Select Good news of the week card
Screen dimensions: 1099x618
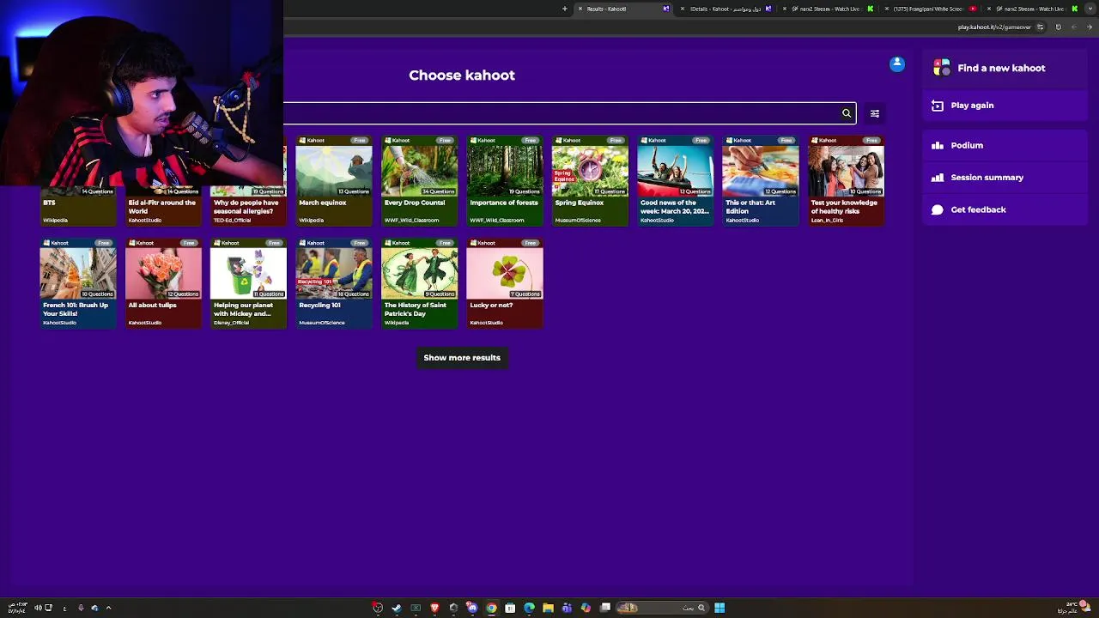(x=676, y=181)
